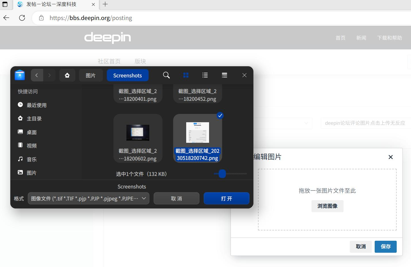
Task: Click the browser address bar URL
Action: (91, 18)
